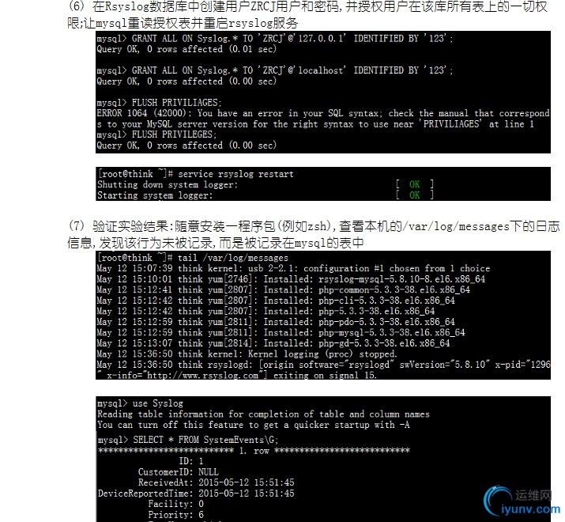Click the misspelled 'FLUSH PRIVILIAGES;' command
The height and width of the screenshot is (522, 565).
pyautogui.click(x=159, y=103)
